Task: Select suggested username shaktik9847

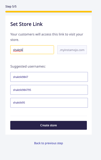Action: point(49,77)
